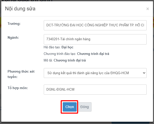Click the Tổ hợp môn field DGNL-ĐGNL-HCM
This screenshot has width=154, height=124.
[95, 90]
